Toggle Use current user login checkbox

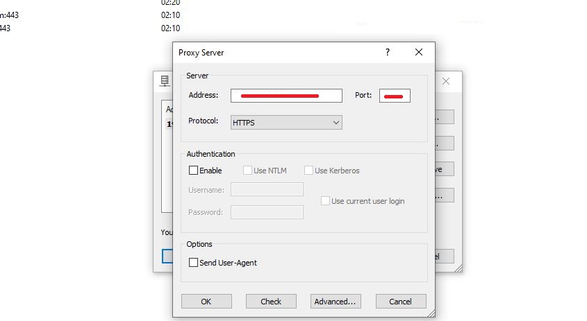(325, 201)
